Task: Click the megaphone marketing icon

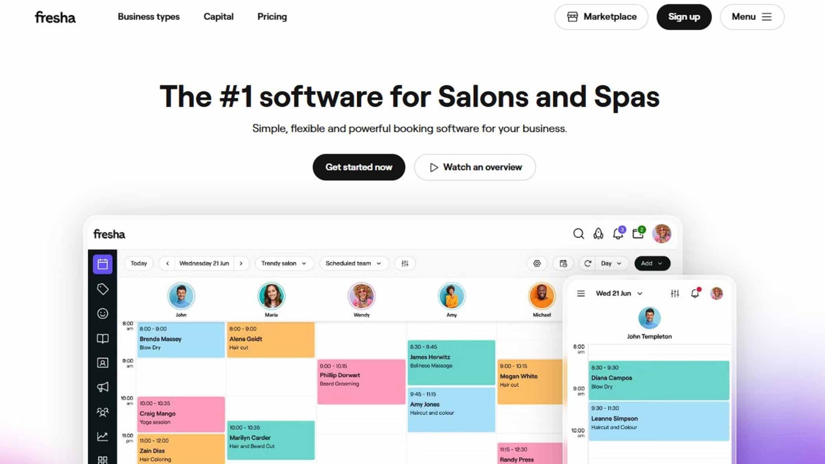Action: coord(102,387)
